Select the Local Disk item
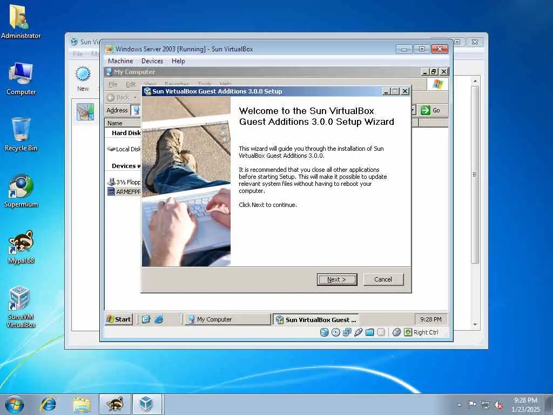This screenshot has width=553, height=415. 124,149
